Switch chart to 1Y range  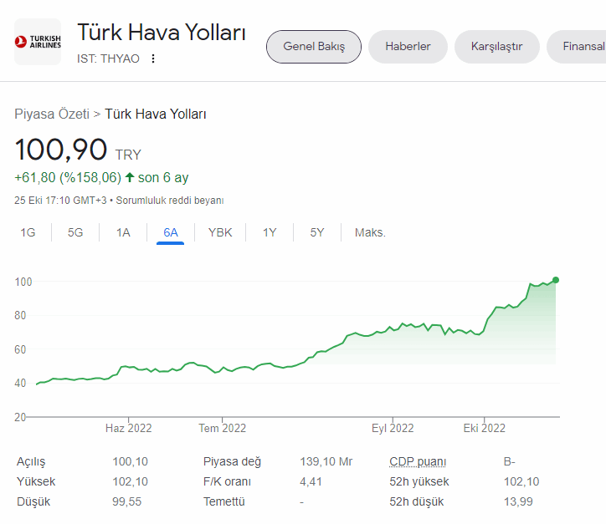[x=270, y=232]
